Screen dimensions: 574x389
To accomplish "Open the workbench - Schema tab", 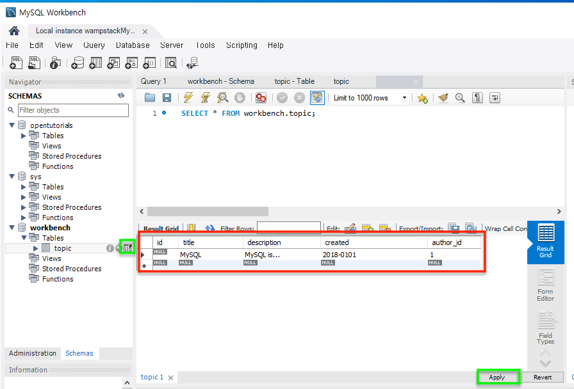I will pyautogui.click(x=221, y=81).
